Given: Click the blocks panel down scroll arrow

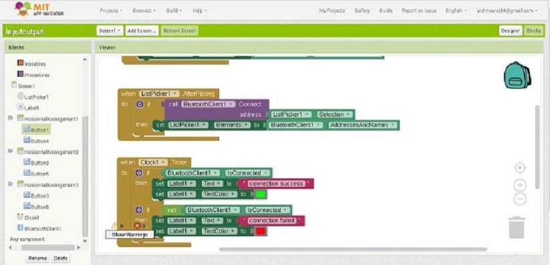Looking at the screenshot, I should 84,240.
